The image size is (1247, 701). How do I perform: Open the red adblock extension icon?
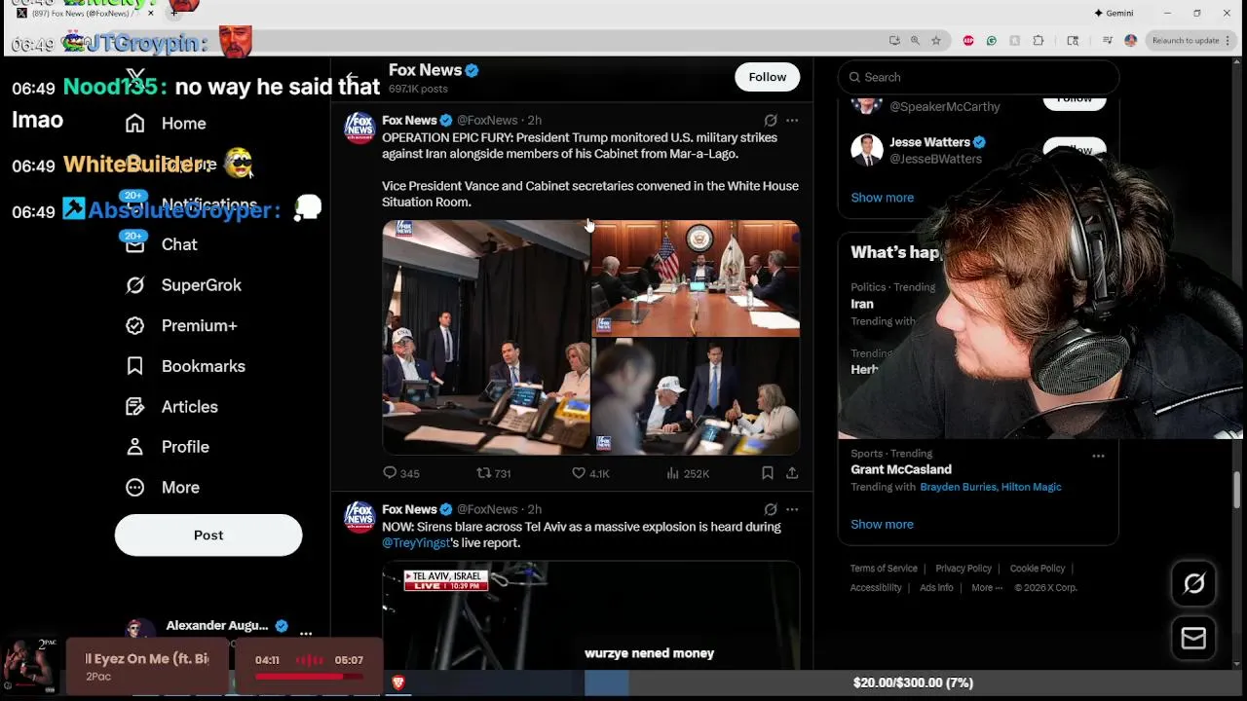pyautogui.click(x=968, y=41)
